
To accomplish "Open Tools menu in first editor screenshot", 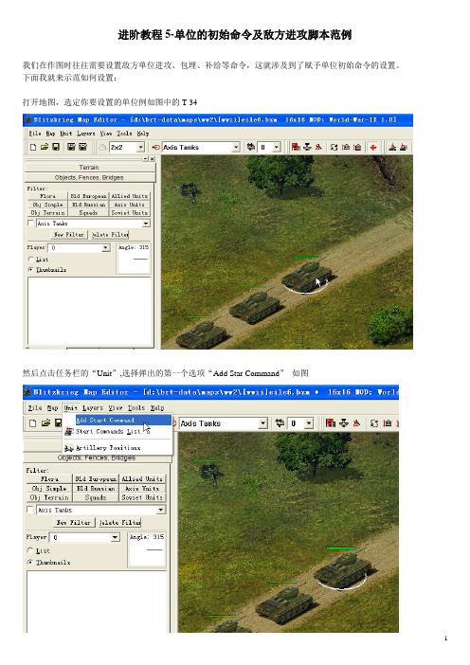I will tap(124, 134).
